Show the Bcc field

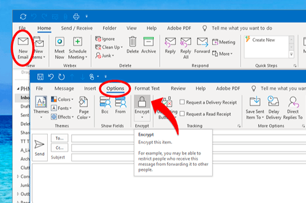point(105,105)
